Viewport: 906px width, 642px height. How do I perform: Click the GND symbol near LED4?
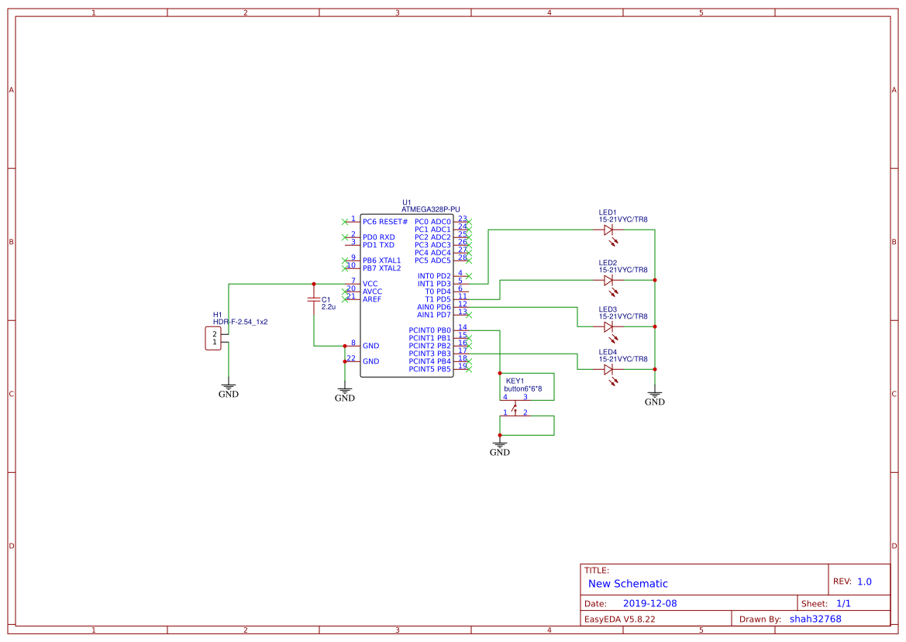[655, 395]
